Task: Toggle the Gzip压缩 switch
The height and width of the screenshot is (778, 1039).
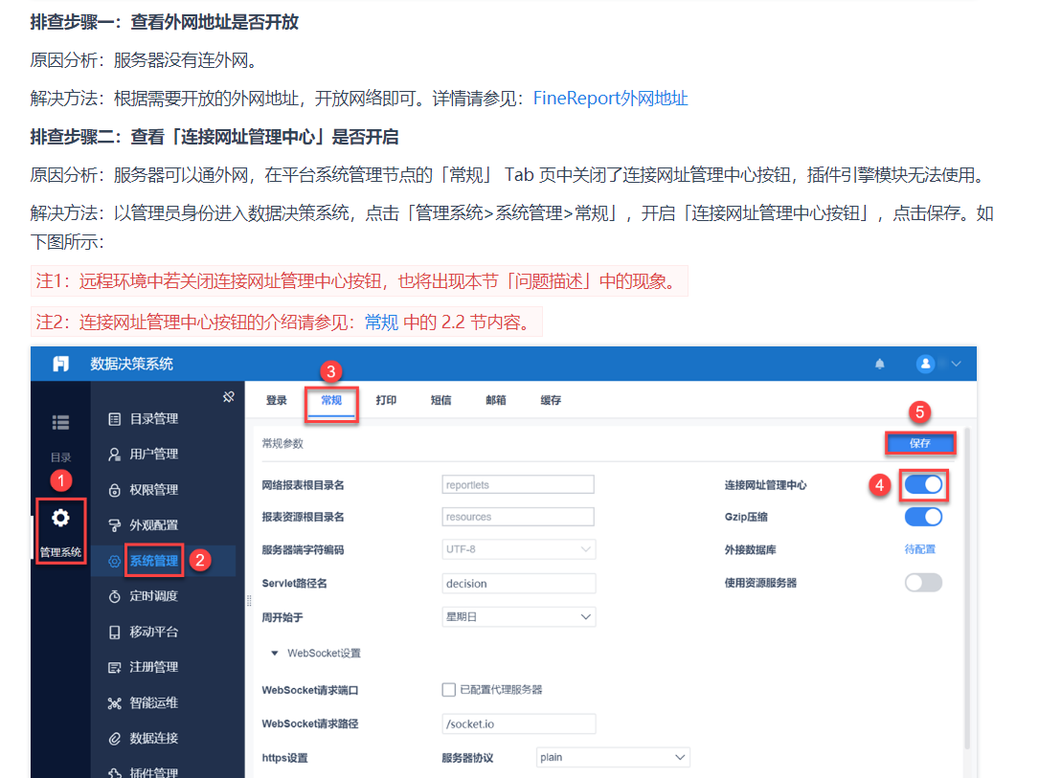Action: click(x=923, y=517)
